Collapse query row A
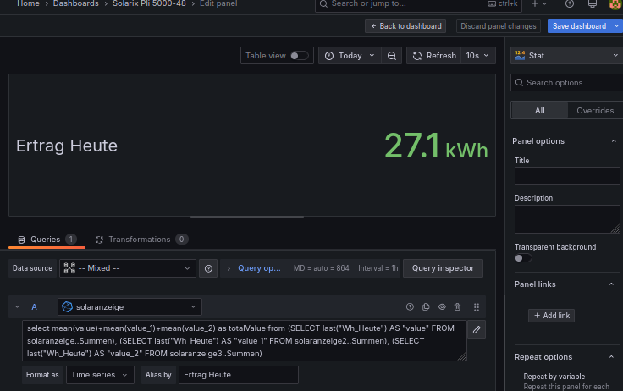The width and height of the screenshot is (623, 391). coord(17,307)
